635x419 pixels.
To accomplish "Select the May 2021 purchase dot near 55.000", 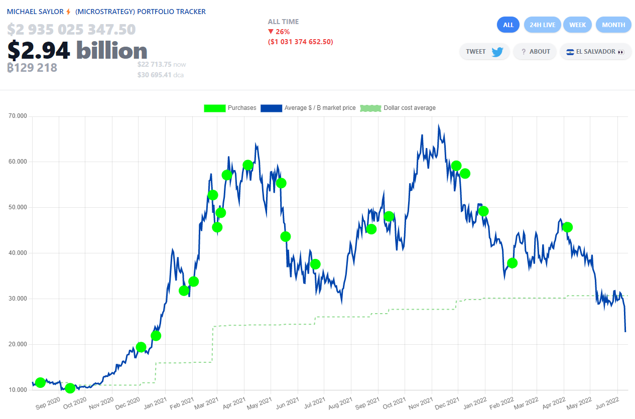I will tap(281, 183).
